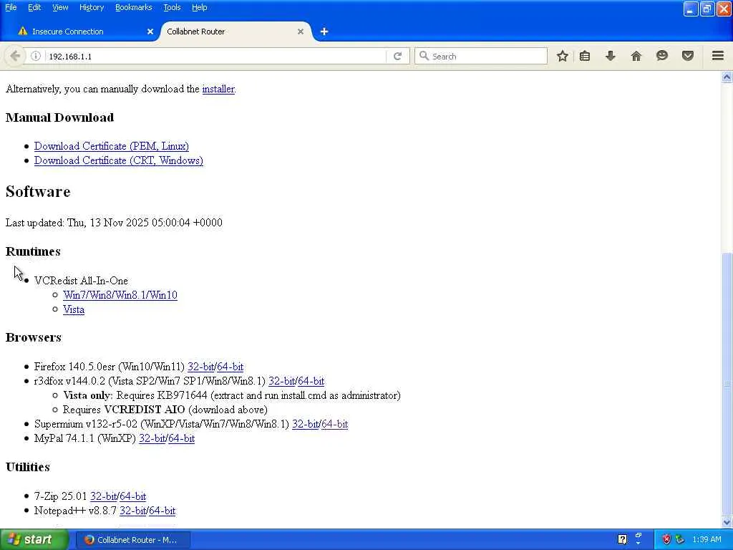Open the Windows Start button

[x=34, y=539]
